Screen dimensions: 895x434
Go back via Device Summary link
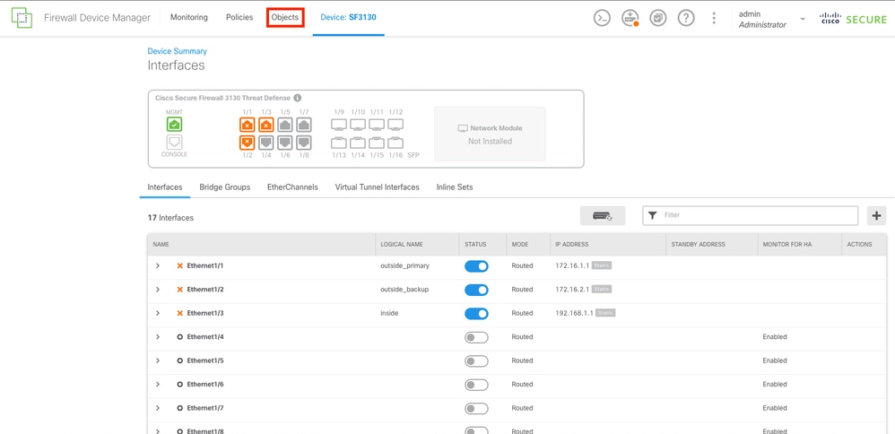178,51
